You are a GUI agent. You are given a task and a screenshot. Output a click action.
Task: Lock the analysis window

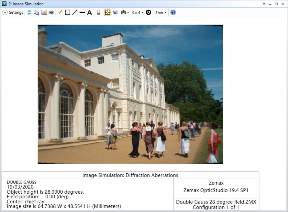tap(99, 12)
